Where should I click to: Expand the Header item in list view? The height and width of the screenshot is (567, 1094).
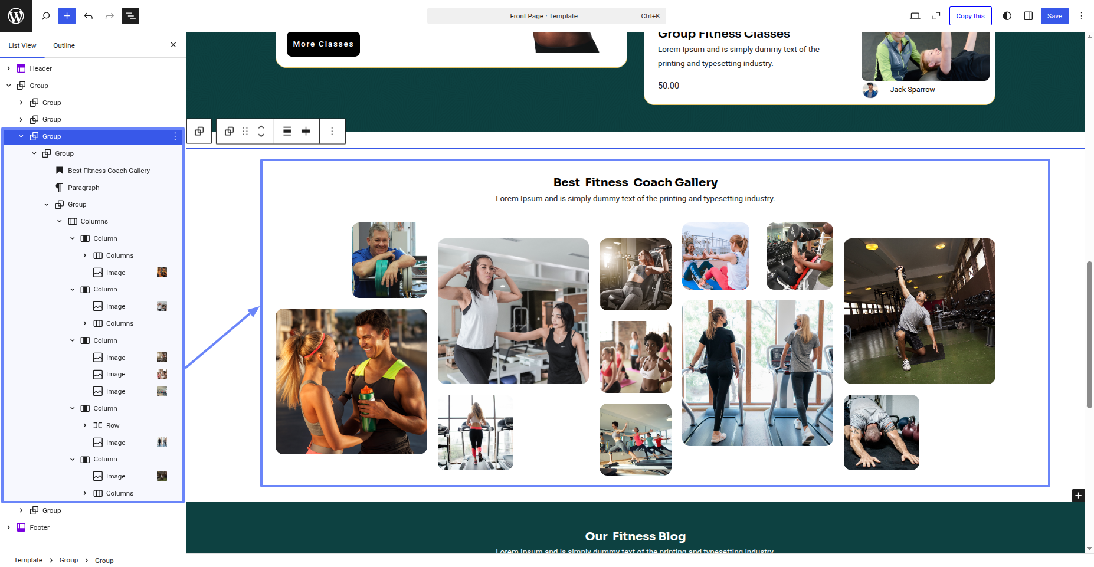(9, 68)
